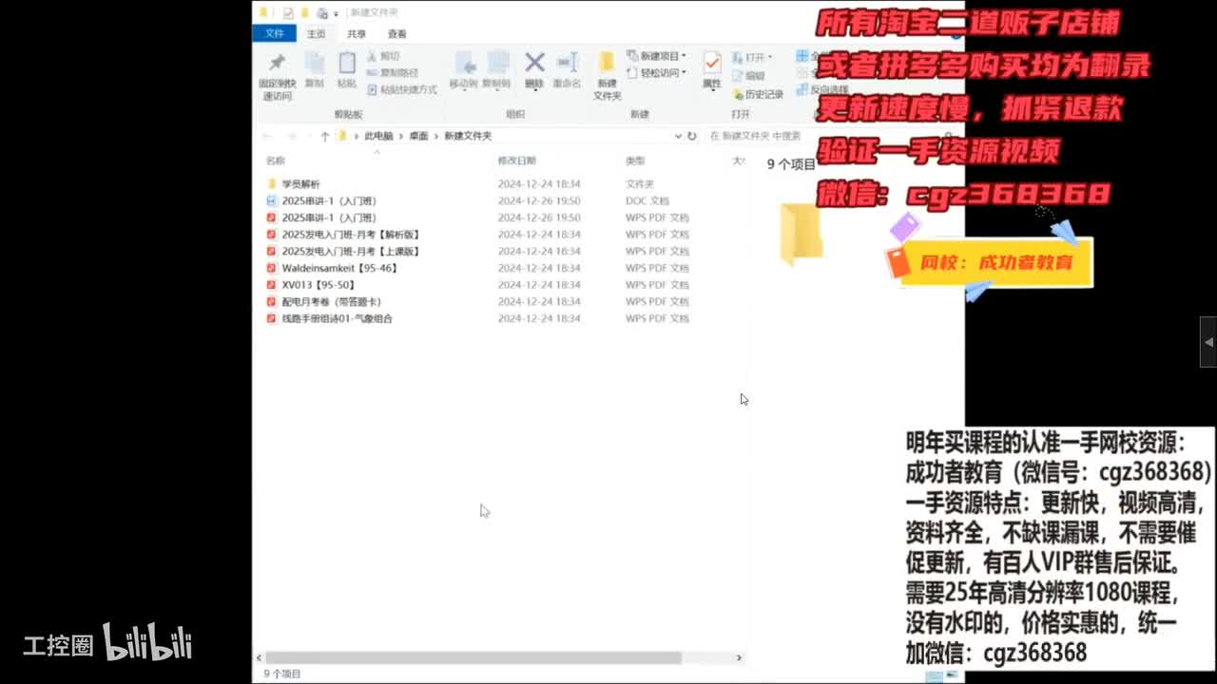This screenshot has height=684, width=1217.
Task: Open the blue 文件 menu
Action: 275,33
